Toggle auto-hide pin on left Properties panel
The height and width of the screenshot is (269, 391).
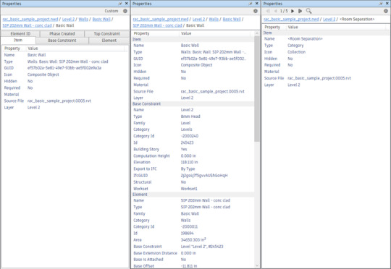pos(120,4)
